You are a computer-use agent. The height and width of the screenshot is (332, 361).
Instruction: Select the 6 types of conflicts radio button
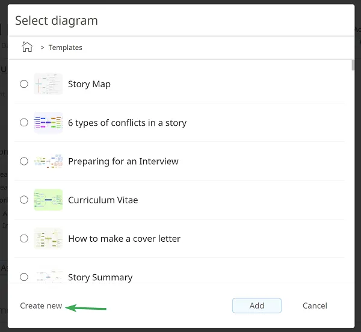coord(24,123)
